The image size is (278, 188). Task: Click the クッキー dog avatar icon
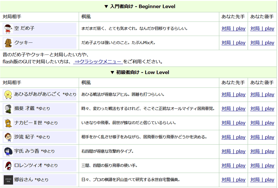coord(8,43)
